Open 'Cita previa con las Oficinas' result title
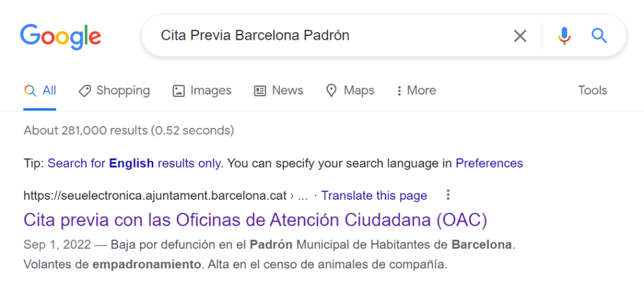Image resolution: width=644 pixels, height=281 pixels. [255, 220]
